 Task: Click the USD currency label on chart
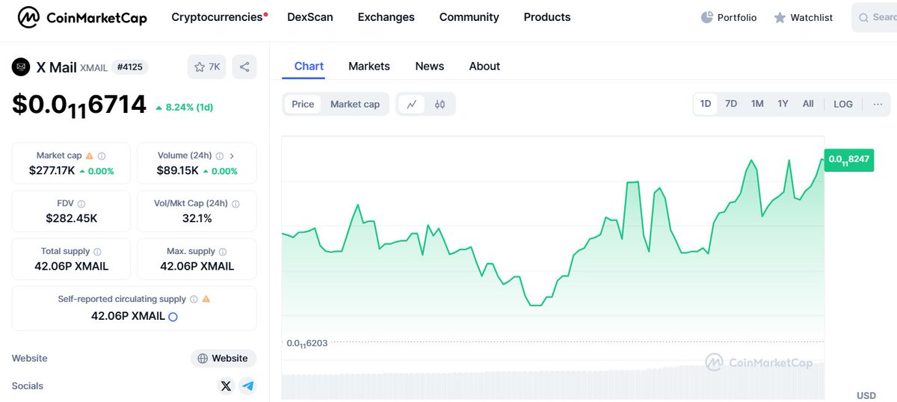(x=866, y=395)
